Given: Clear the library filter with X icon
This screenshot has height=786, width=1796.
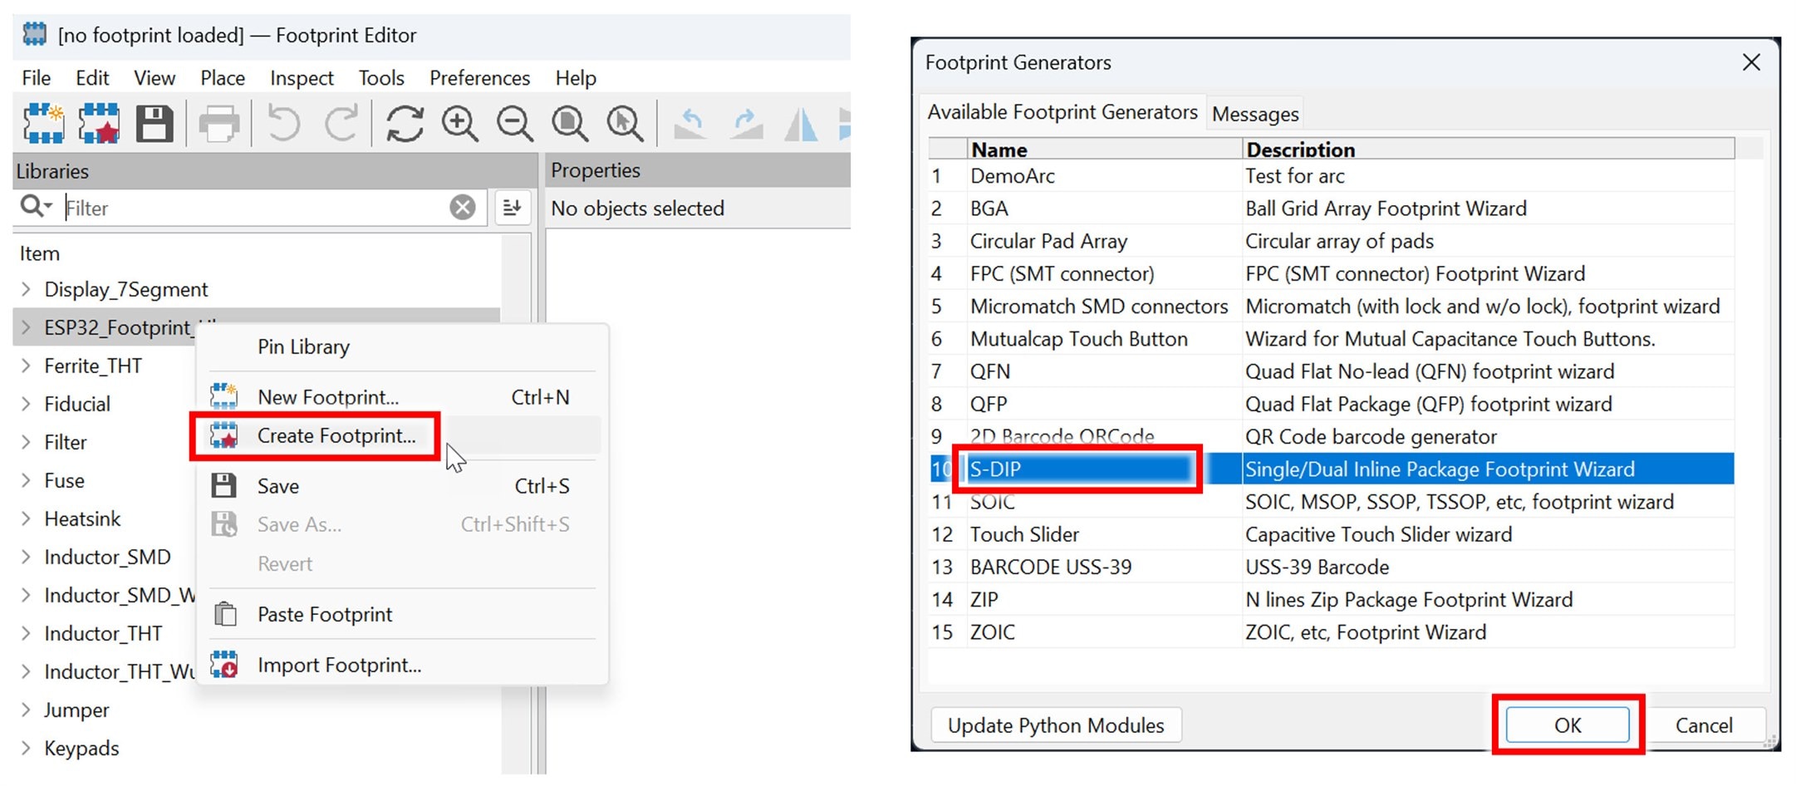Looking at the screenshot, I should tap(463, 207).
